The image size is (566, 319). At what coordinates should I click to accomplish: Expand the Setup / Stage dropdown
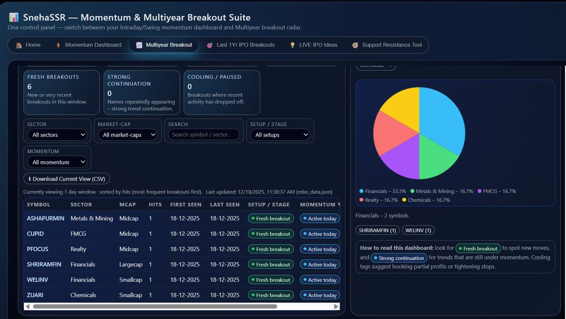point(280,135)
